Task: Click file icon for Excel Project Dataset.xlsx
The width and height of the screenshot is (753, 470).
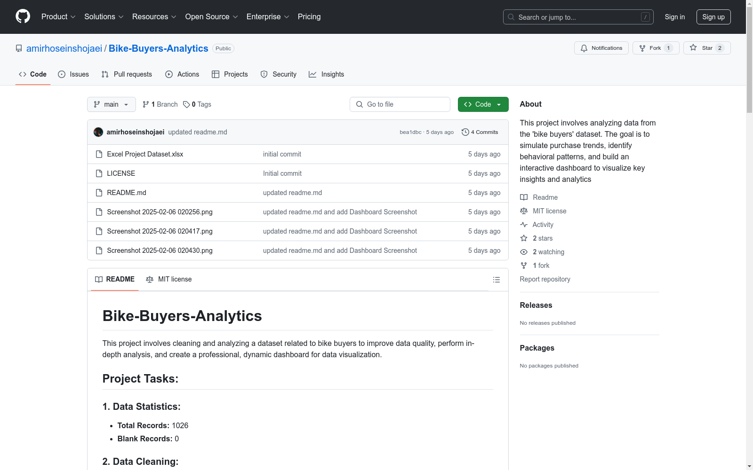Action: 99,154
